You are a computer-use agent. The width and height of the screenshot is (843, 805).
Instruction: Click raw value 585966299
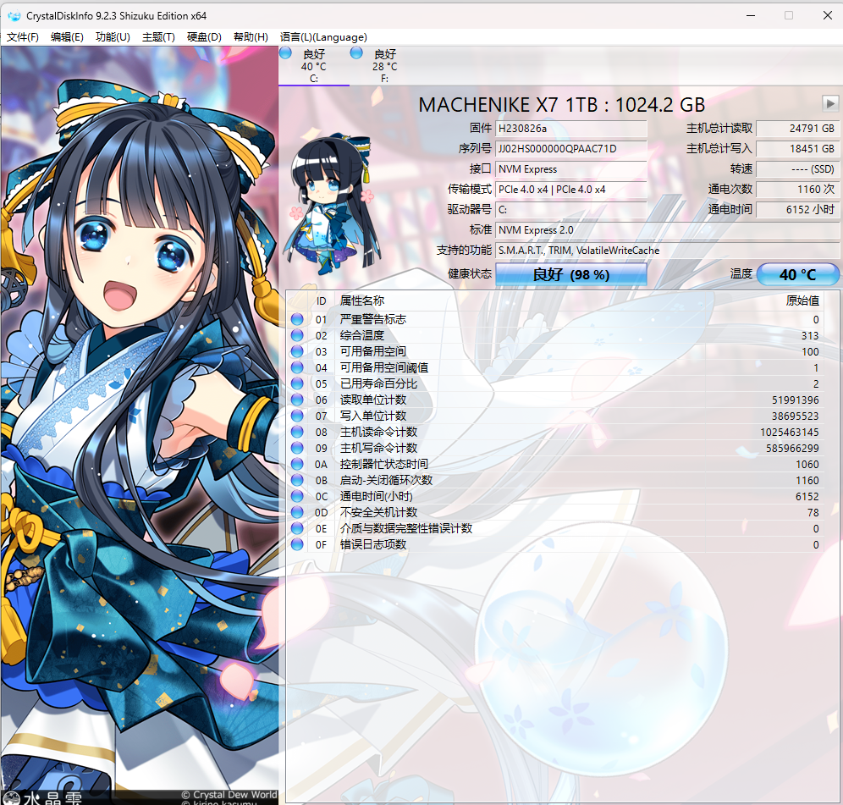[x=792, y=449]
